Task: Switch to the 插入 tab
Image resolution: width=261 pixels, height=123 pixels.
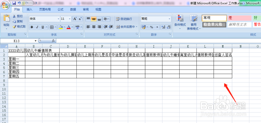Action: coord(29,9)
